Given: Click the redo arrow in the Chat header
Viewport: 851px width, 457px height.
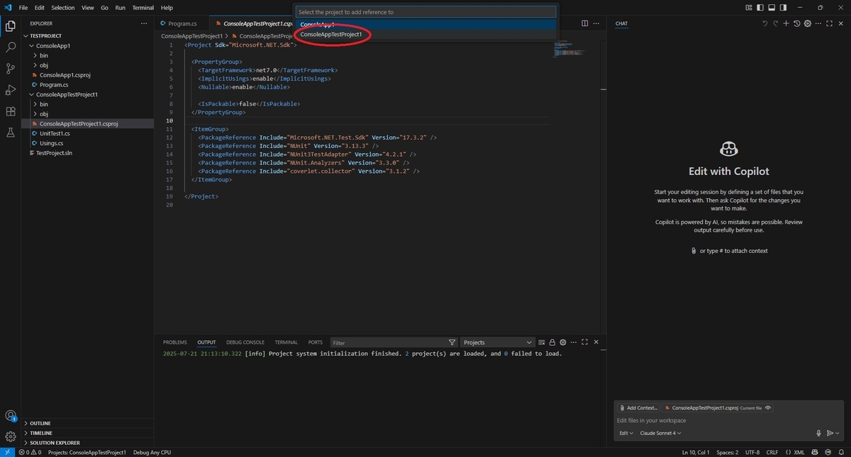Looking at the screenshot, I should [775, 23].
